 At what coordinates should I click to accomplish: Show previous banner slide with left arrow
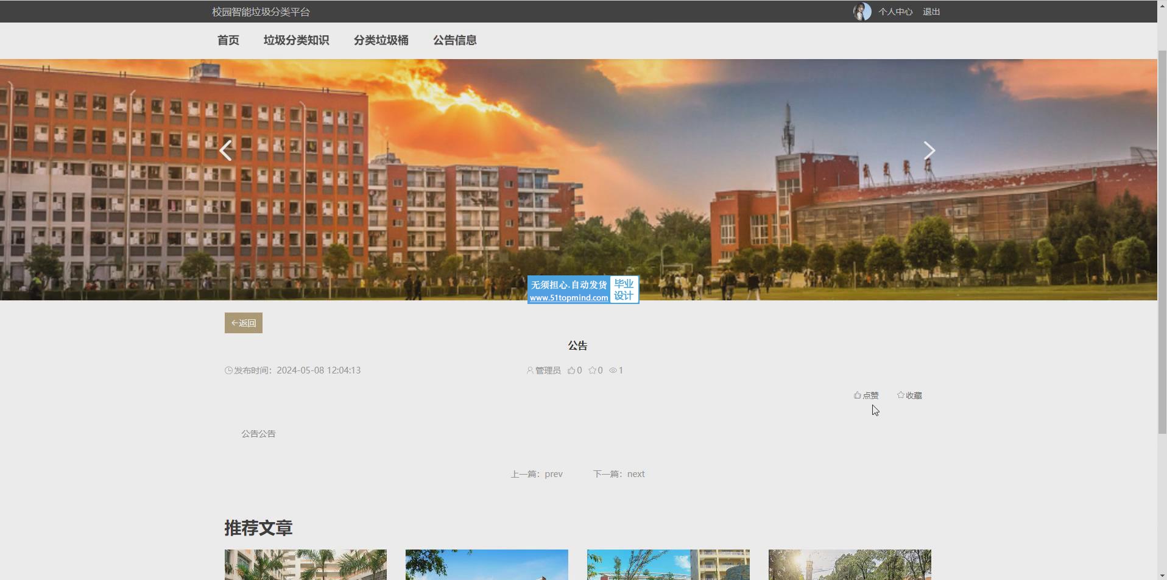click(226, 150)
